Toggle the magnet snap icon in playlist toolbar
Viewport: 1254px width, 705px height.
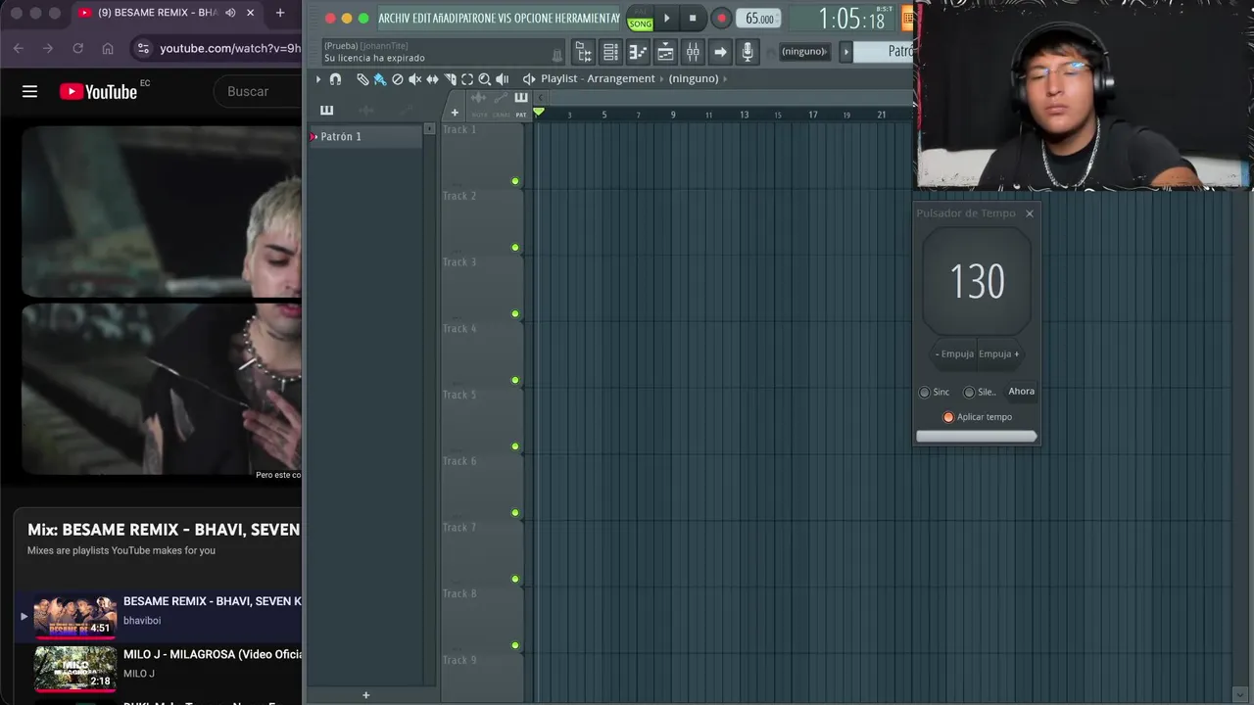pyautogui.click(x=335, y=79)
